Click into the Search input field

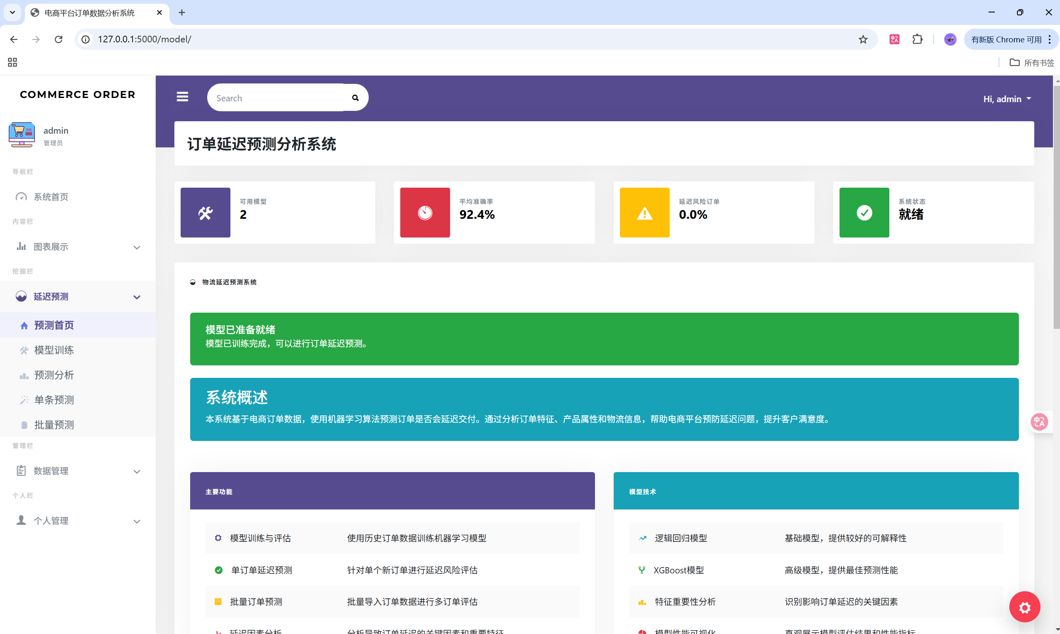276,98
